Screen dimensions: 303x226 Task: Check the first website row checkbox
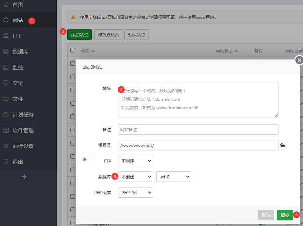point(72,64)
